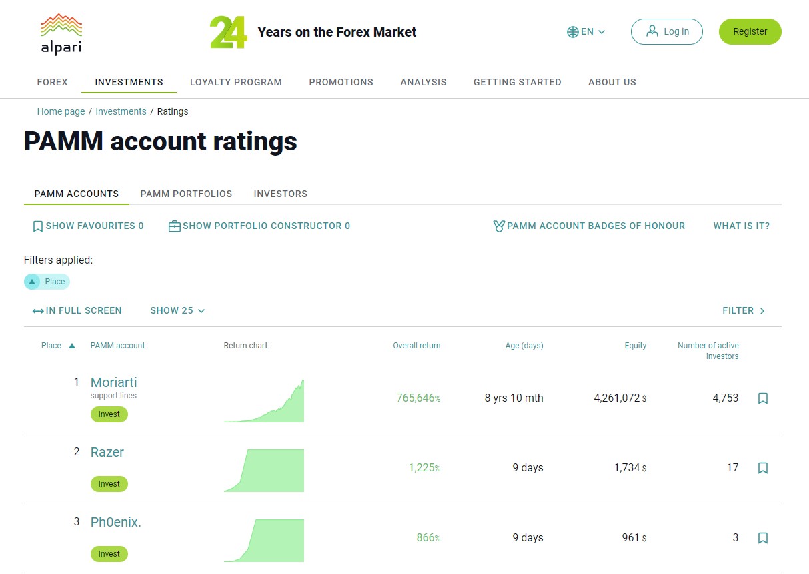The width and height of the screenshot is (809, 574).
Task: Click the person icon inside Log in
Action: (x=651, y=31)
